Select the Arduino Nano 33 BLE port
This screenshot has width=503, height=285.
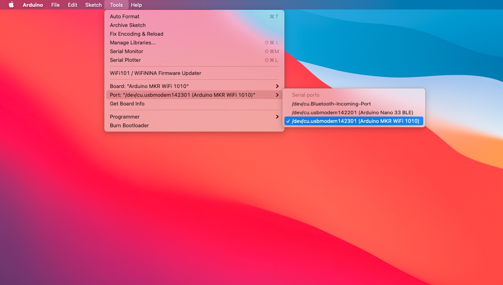click(352, 113)
